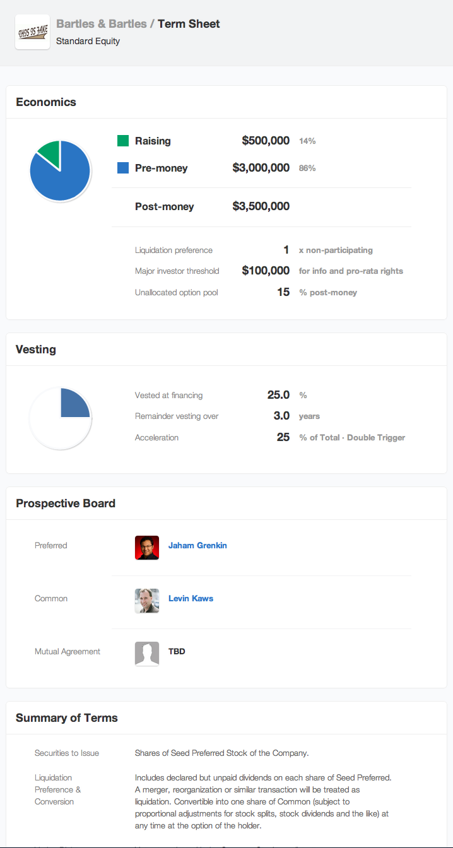The width and height of the screenshot is (453, 848).
Task: Click the TBD placeholder avatar icon
Action: pyautogui.click(x=147, y=654)
